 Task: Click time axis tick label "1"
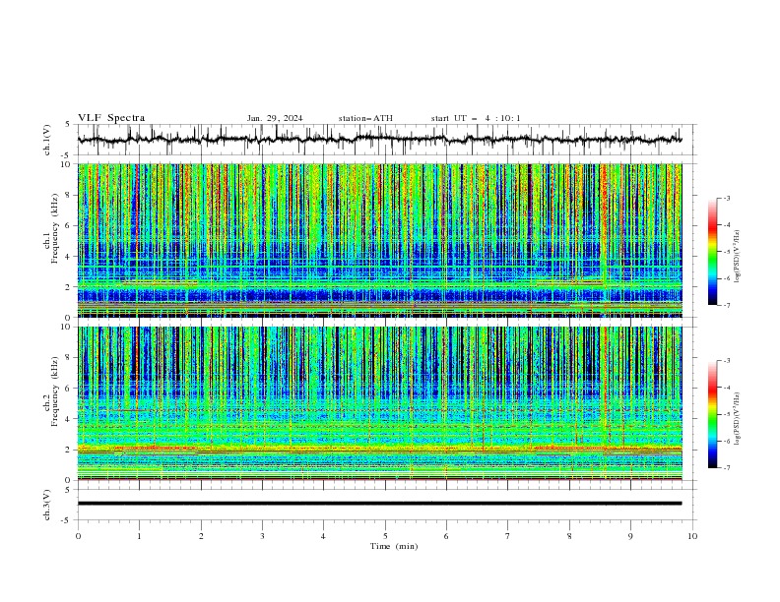(139, 536)
